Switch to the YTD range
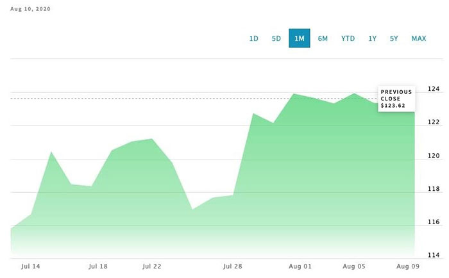 click(348, 38)
